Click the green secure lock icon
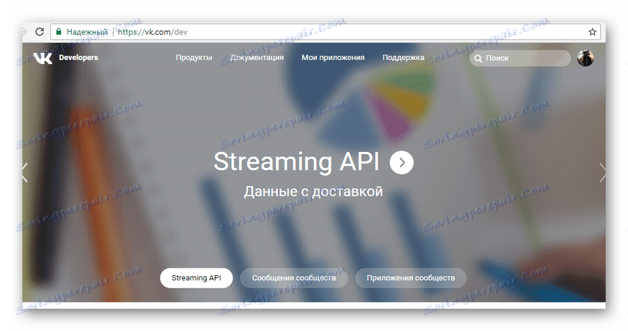The image size is (628, 331). [59, 31]
